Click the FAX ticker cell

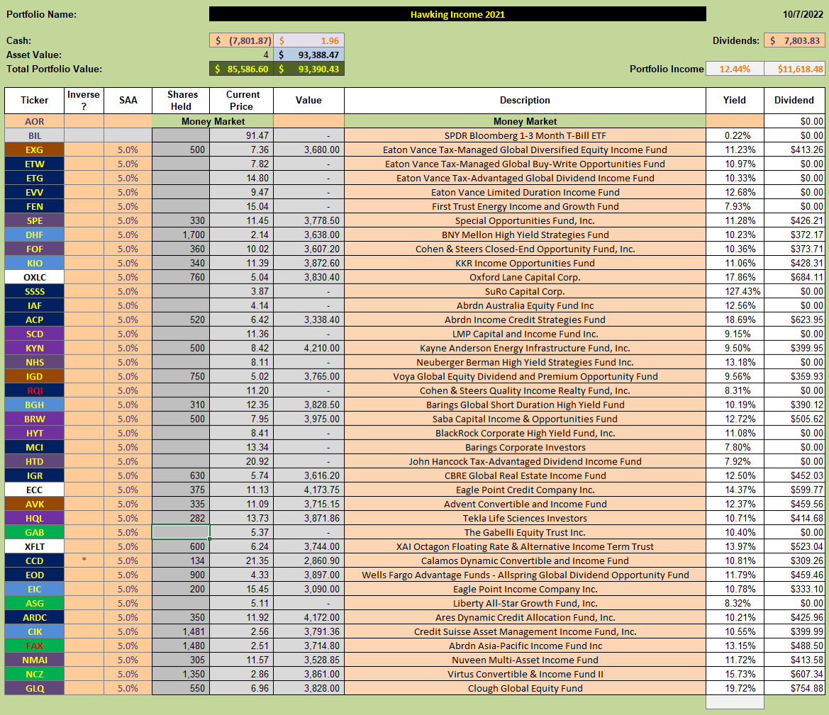point(34,646)
